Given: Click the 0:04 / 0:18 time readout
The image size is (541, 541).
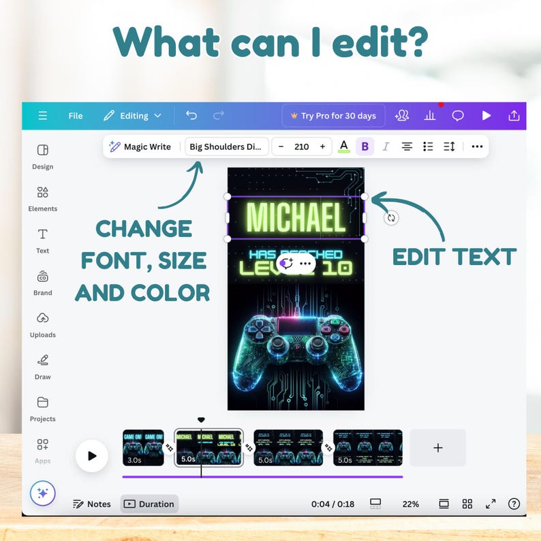Looking at the screenshot, I should pyautogui.click(x=333, y=504).
